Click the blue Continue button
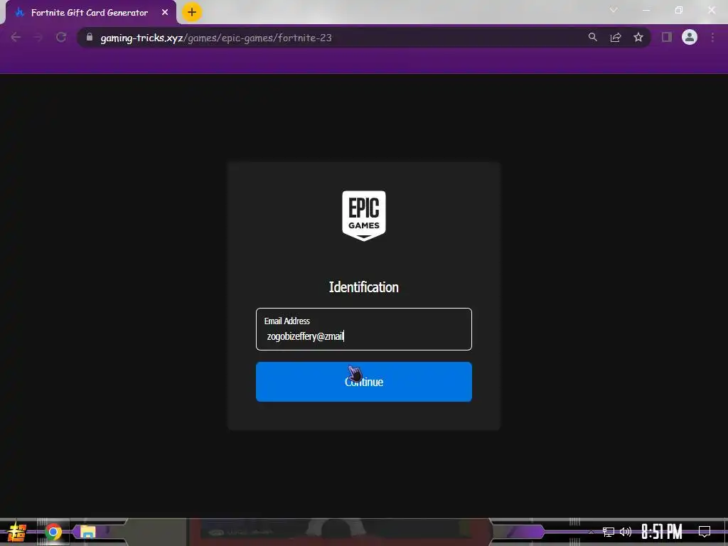This screenshot has height=546, width=728. (x=363, y=382)
